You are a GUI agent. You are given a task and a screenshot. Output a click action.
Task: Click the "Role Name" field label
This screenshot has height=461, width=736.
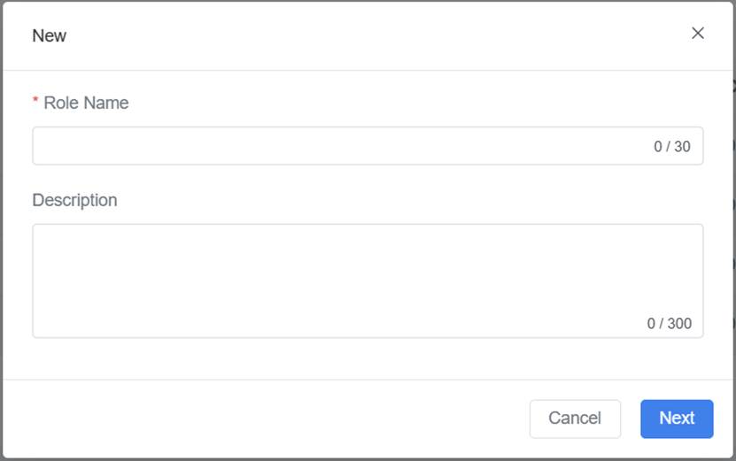point(86,104)
